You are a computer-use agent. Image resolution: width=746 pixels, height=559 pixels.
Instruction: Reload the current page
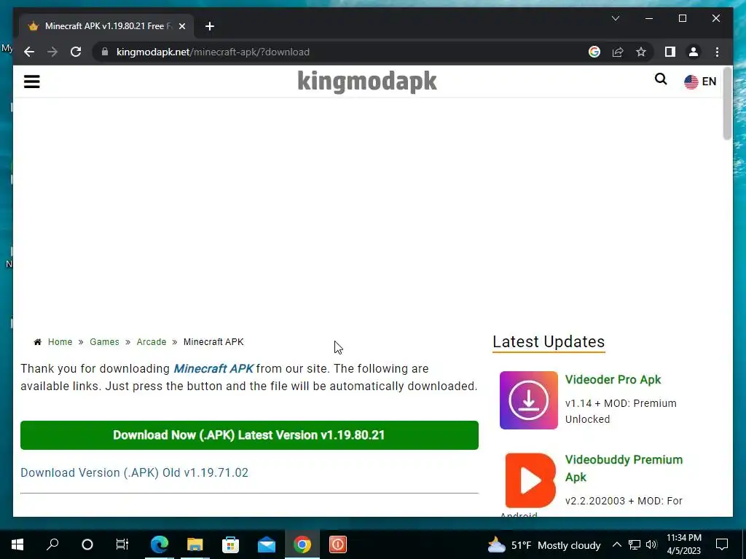point(76,52)
